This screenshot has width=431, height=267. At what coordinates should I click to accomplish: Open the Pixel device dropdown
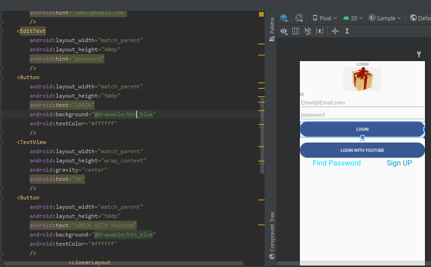[325, 18]
